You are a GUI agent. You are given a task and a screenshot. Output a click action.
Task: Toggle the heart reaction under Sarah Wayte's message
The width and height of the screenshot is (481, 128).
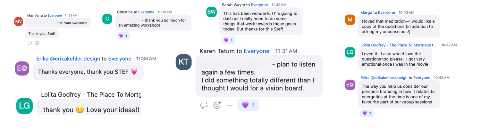(228, 40)
